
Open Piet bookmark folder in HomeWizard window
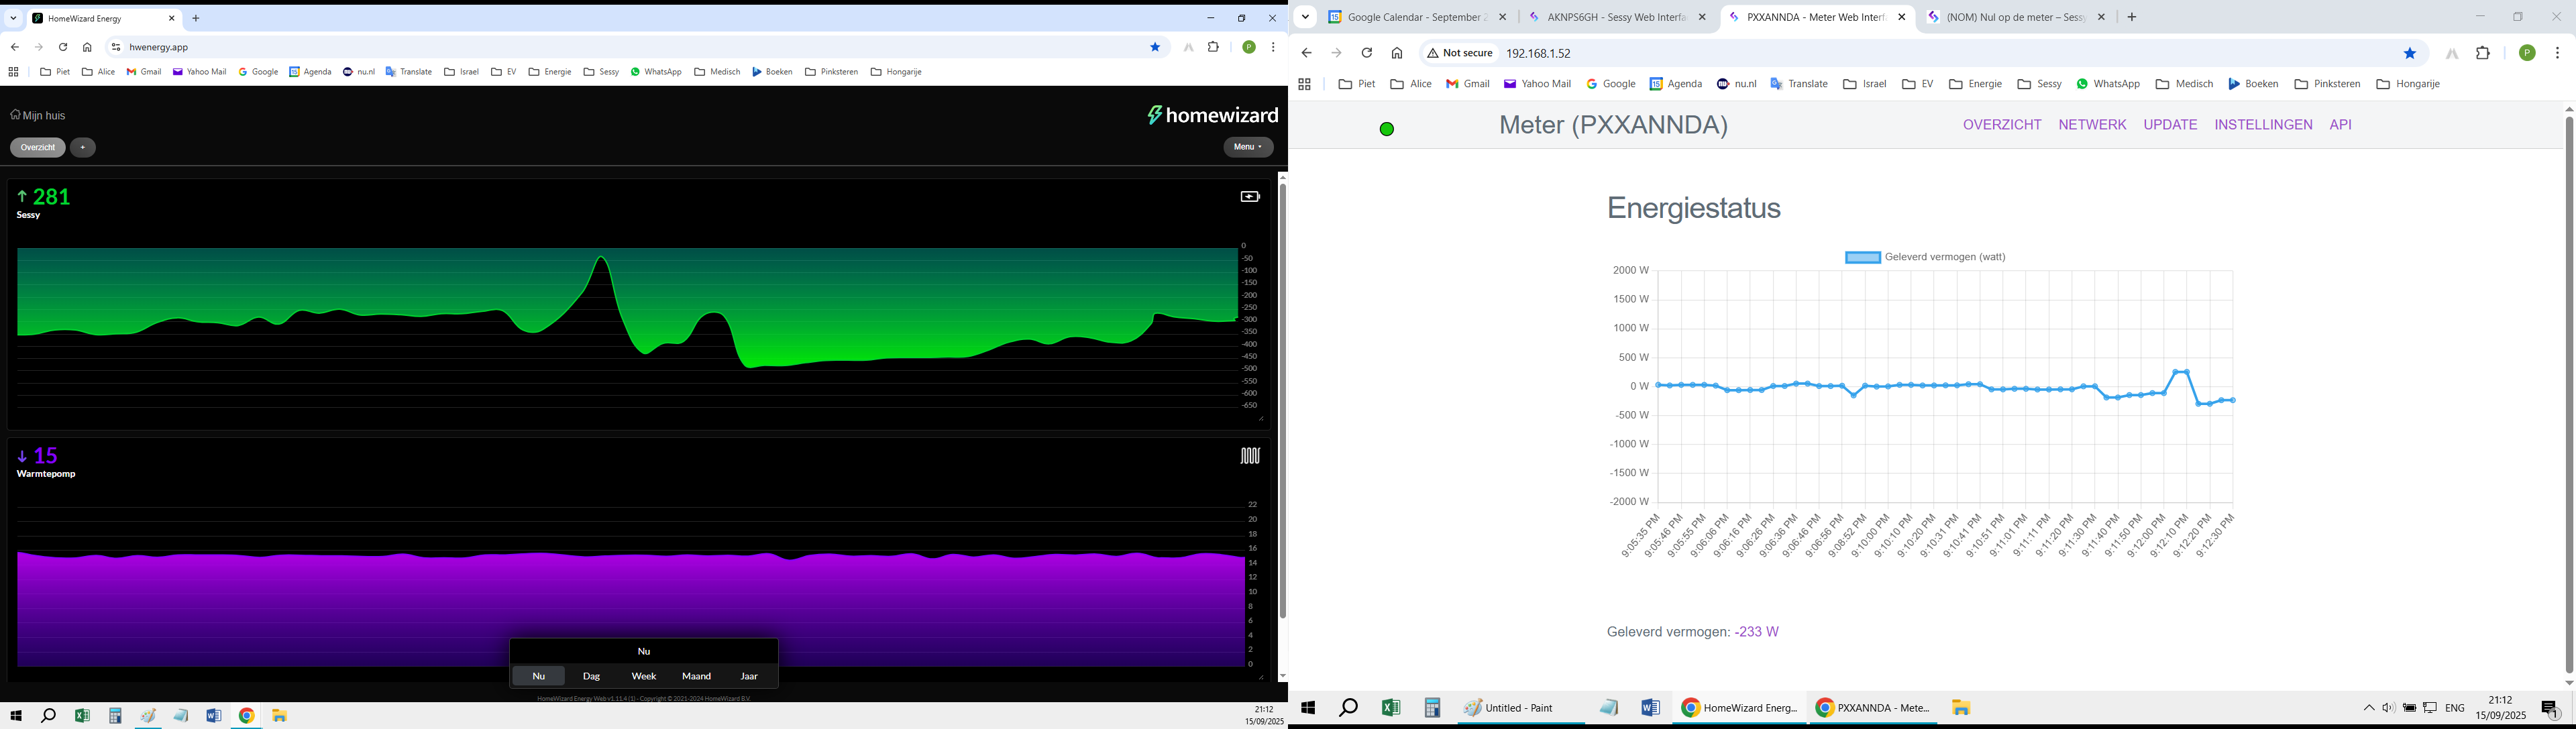coord(55,72)
